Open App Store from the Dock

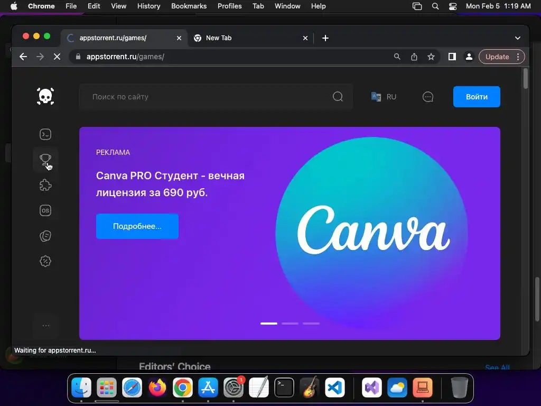(x=208, y=387)
